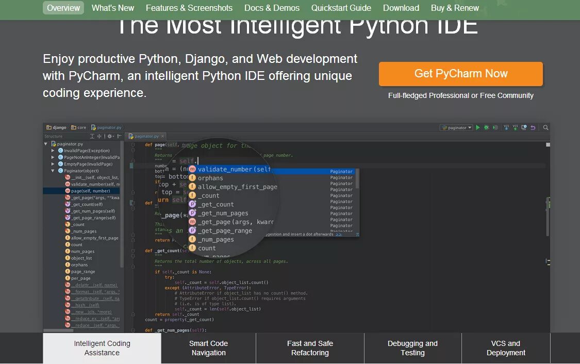
Task: Click the >> link in completion popup hint
Action: tap(338, 234)
